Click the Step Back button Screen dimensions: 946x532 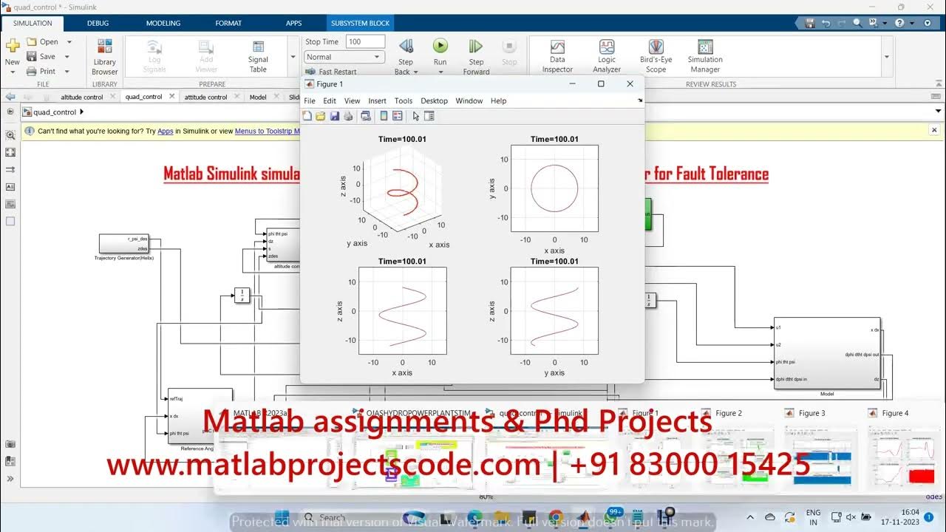click(406, 57)
